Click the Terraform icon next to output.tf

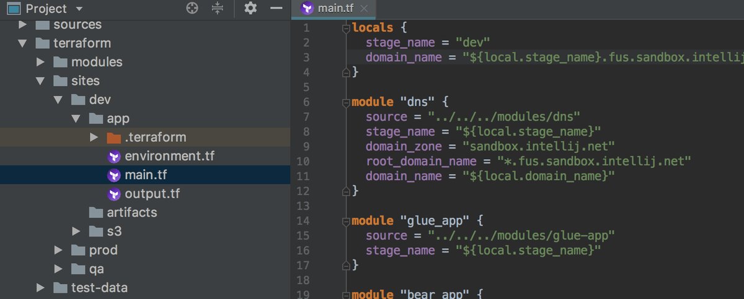tap(113, 194)
